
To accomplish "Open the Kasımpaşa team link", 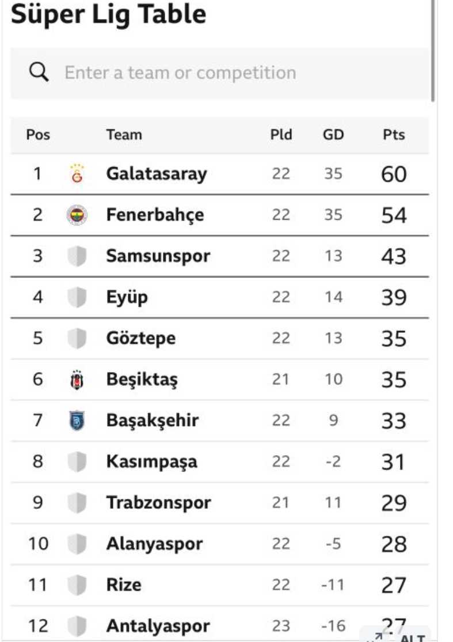I will pyautogui.click(x=151, y=462).
